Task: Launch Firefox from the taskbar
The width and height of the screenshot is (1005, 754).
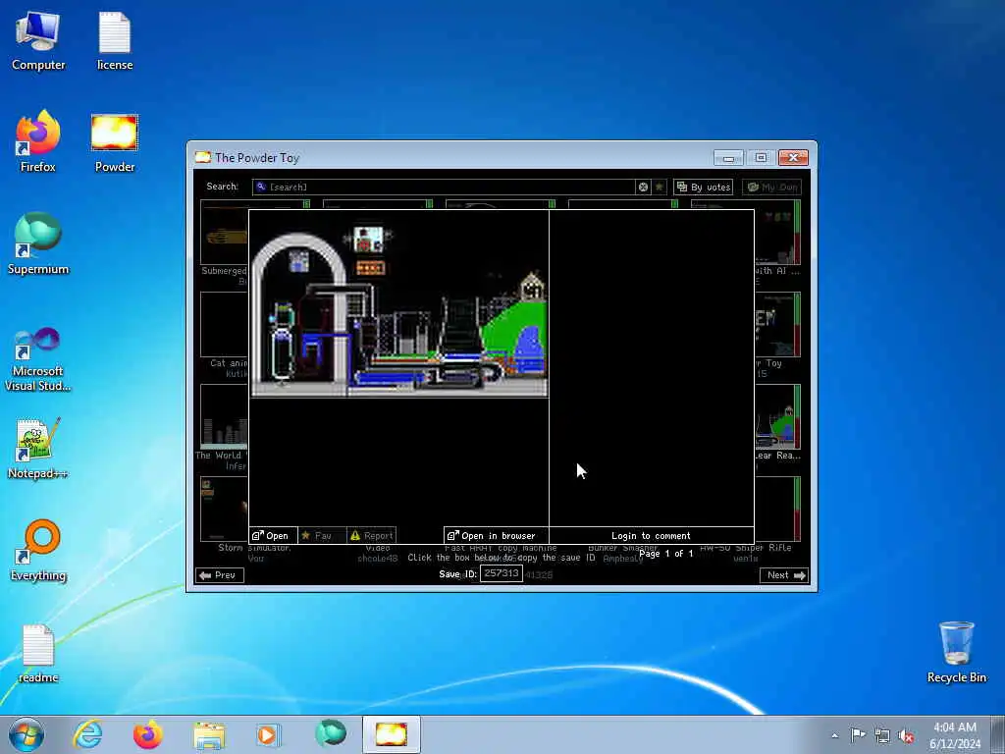Action: tap(148, 734)
